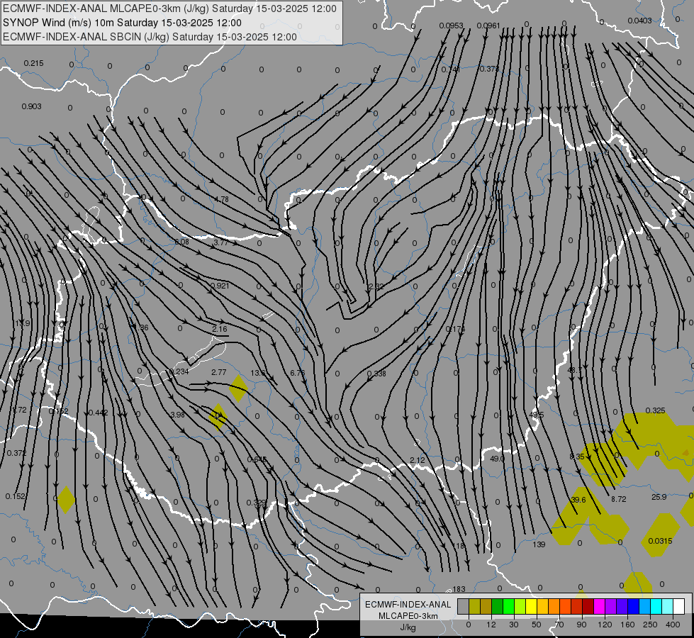Click the map value 2.12
The image size is (694, 638).
pos(418,461)
